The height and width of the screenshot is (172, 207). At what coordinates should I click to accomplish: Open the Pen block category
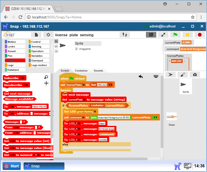[x=15, y=56]
